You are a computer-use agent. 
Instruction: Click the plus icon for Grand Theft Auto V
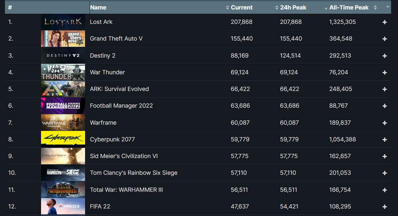click(x=385, y=39)
